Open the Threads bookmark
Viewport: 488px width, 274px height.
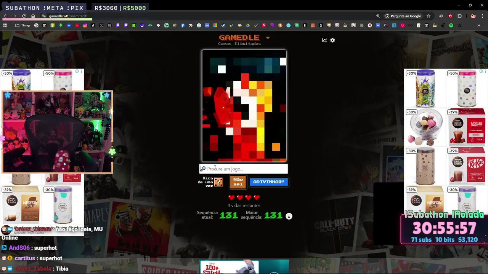pos(109,25)
